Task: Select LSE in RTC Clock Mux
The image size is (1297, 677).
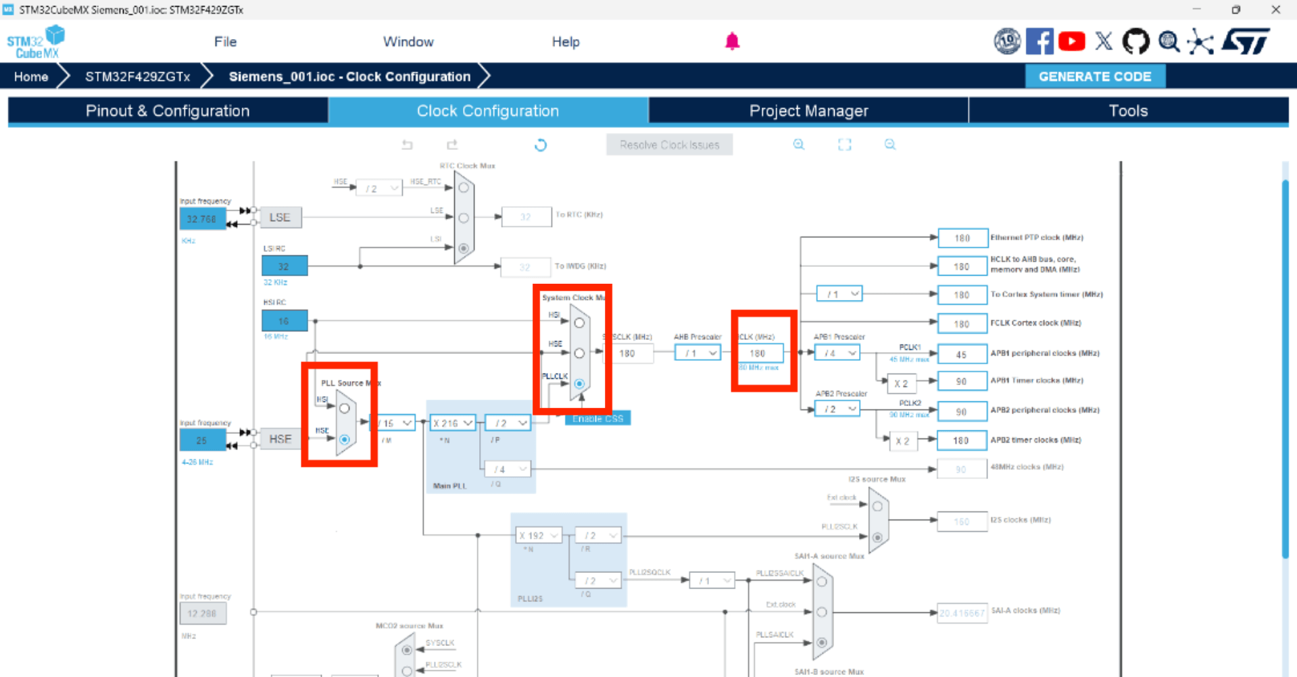Action: coord(464,218)
